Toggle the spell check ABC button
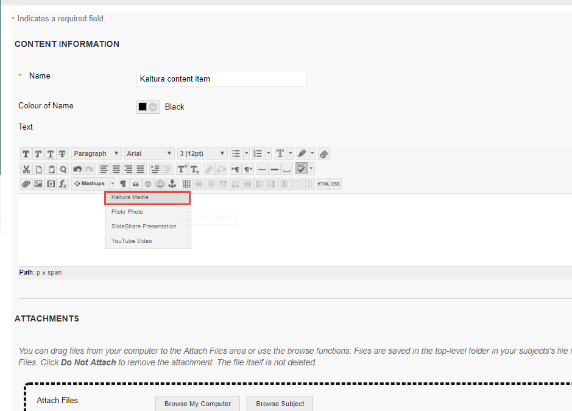This screenshot has width=572, height=411. pos(302,169)
